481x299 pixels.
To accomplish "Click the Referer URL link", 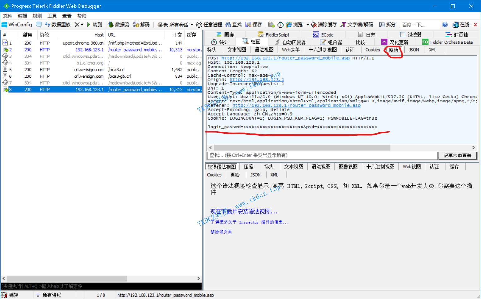I will (296, 105).
